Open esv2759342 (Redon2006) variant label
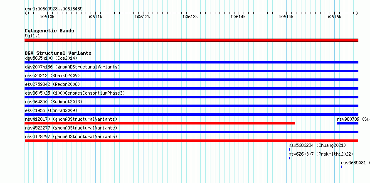Viewport: 370px width, 183px height. [52, 84]
